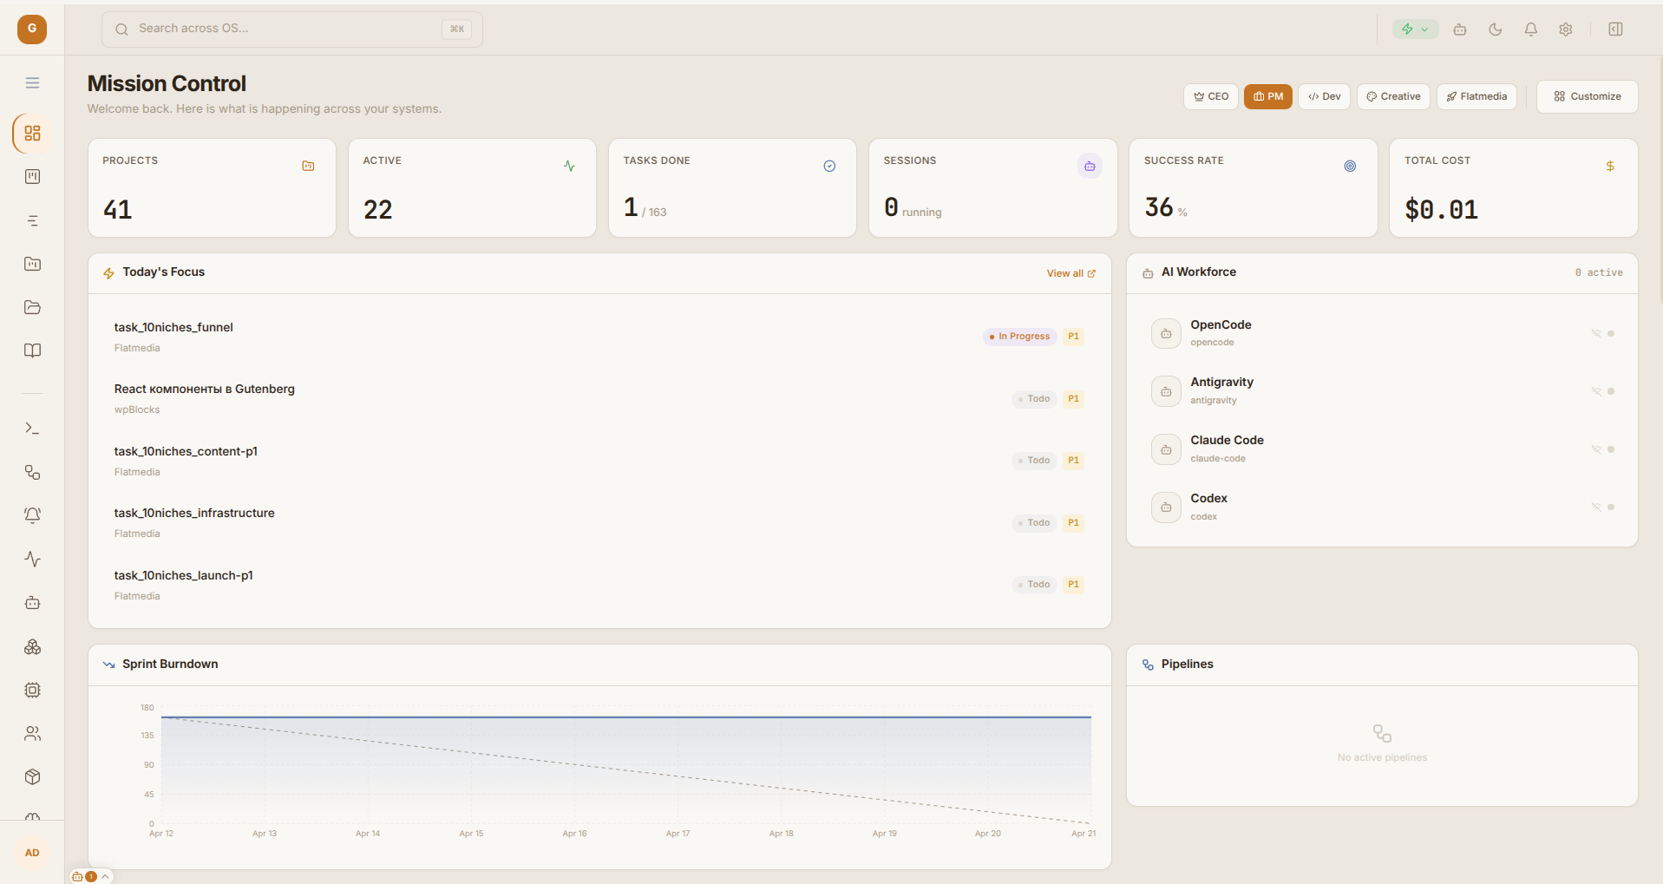Click the Success Rate target icon

[x=1350, y=166]
